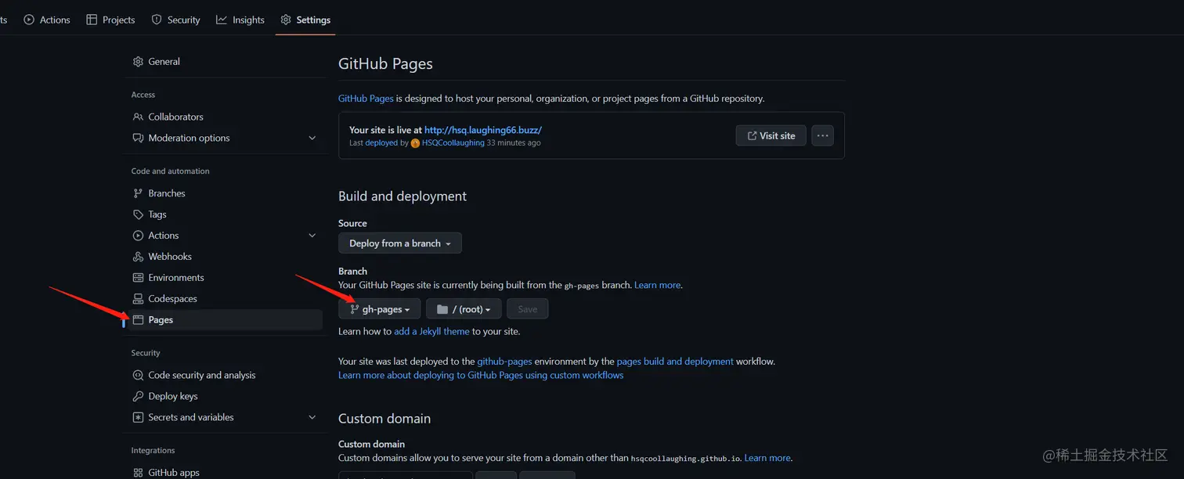Open the GitHub Pages documentation link
This screenshot has width=1184, height=479.
pyautogui.click(x=366, y=99)
